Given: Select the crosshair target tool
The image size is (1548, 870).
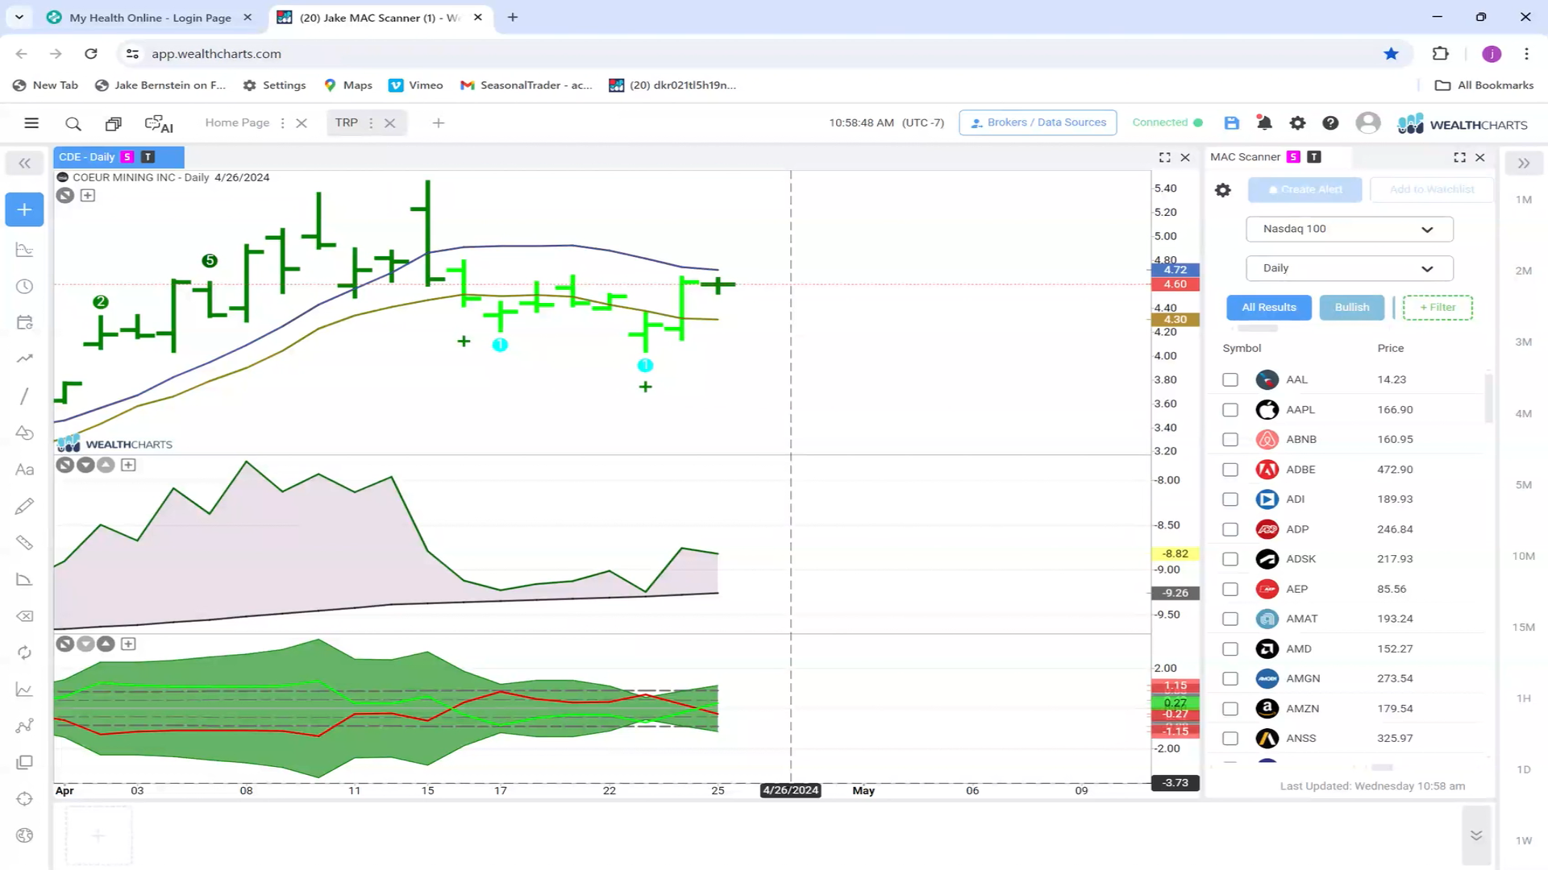Looking at the screenshot, I should coord(24,799).
